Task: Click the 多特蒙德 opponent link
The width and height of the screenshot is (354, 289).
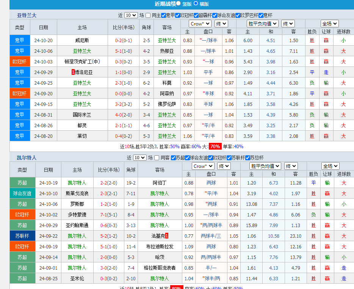Action: coord(77,215)
